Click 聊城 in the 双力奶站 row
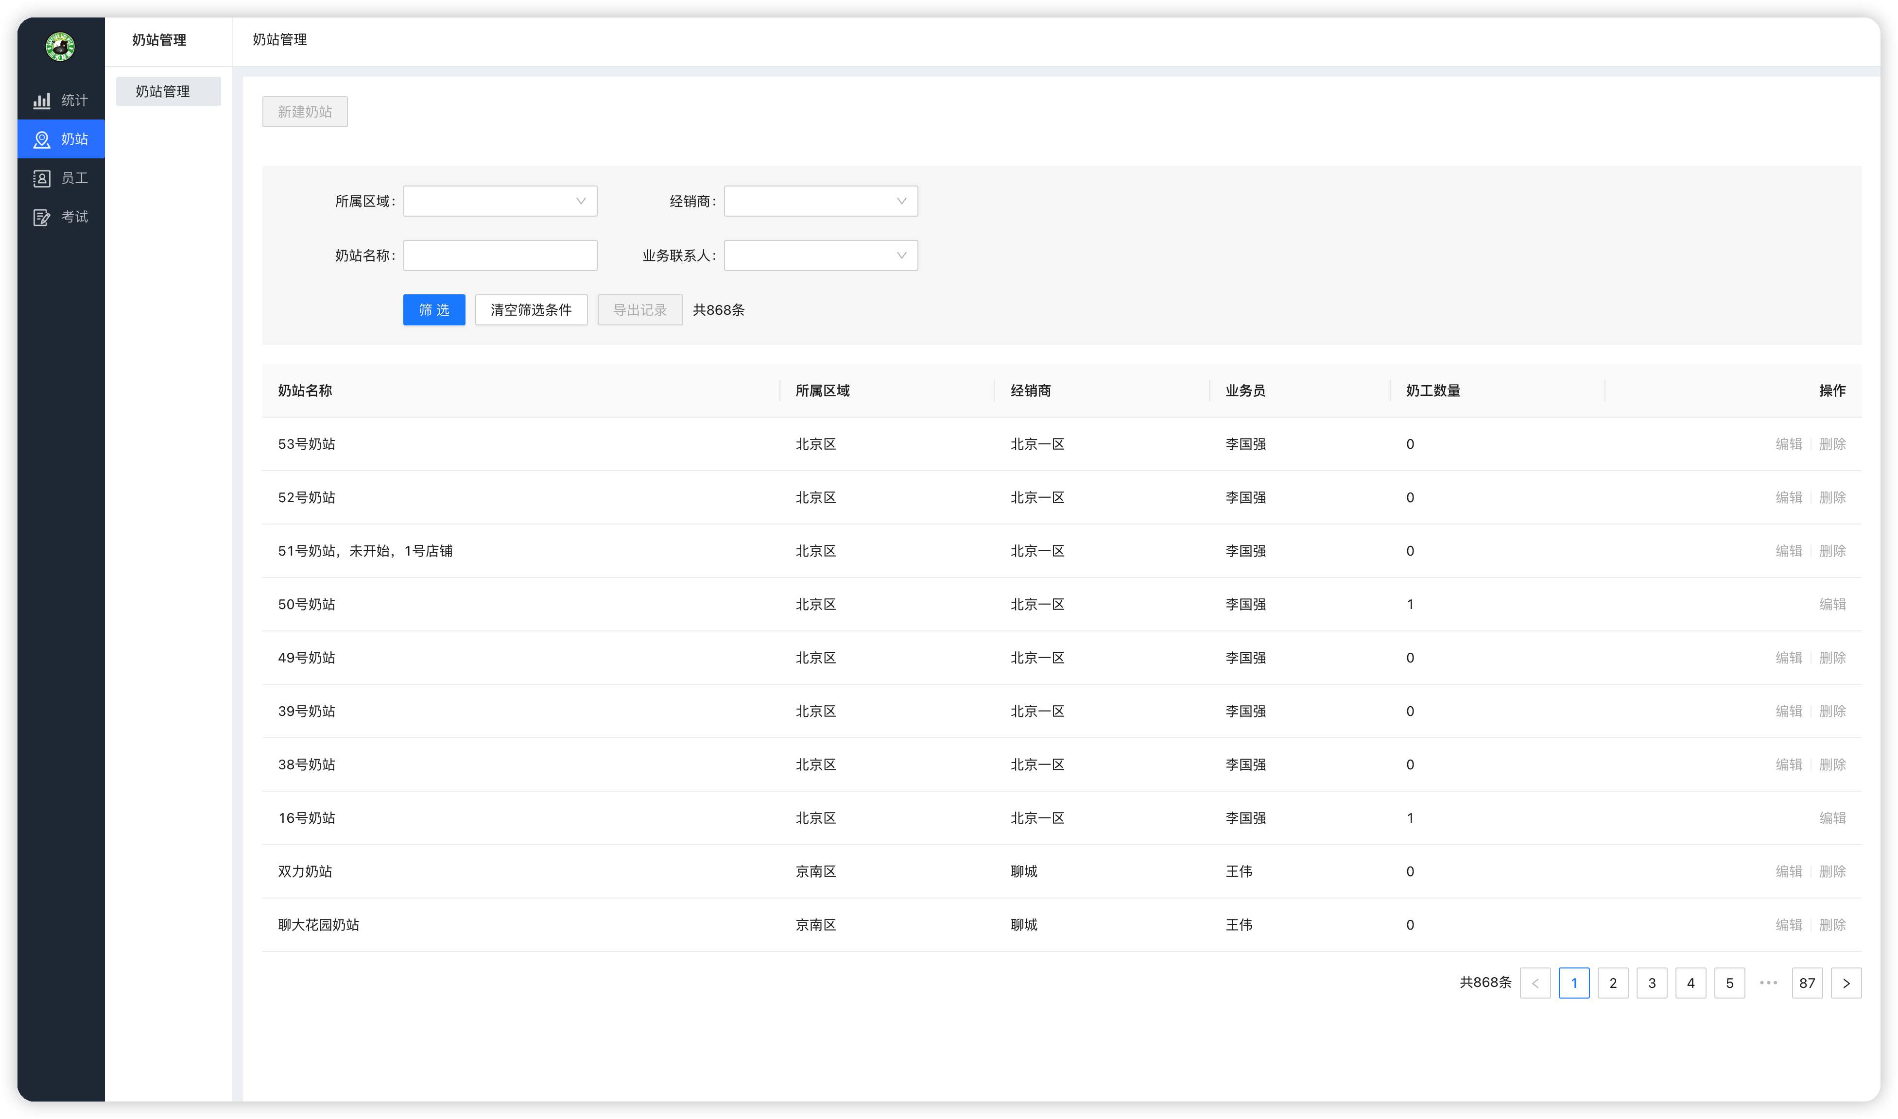This screenshot has width=1898, height=1119. coord(1024,872)
